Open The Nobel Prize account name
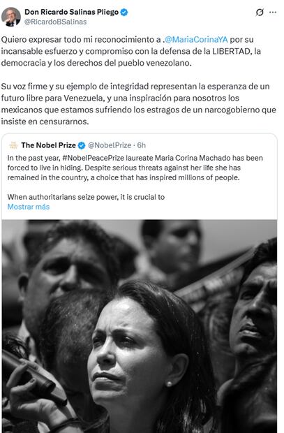 click(x=49, y=145)
